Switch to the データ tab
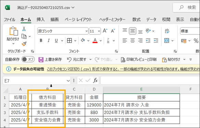This screenshot has height=128, width=200. click(151, 20)
